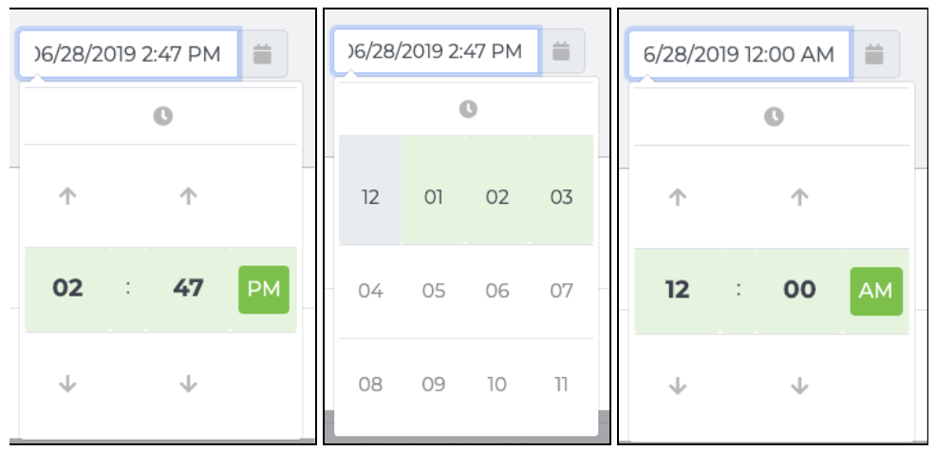Click calendar icon beside 12:00 AM field
Viewport: 936px width, 451px height.
click(x=874, y=54)
